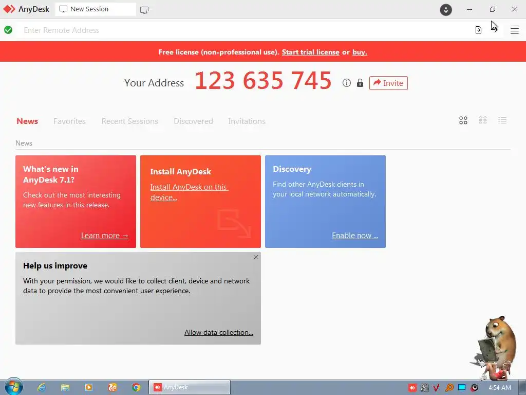This screenshot has height=395, width=526.
Task: Open the Recent Sessions tab
Action: click(129, 121)
